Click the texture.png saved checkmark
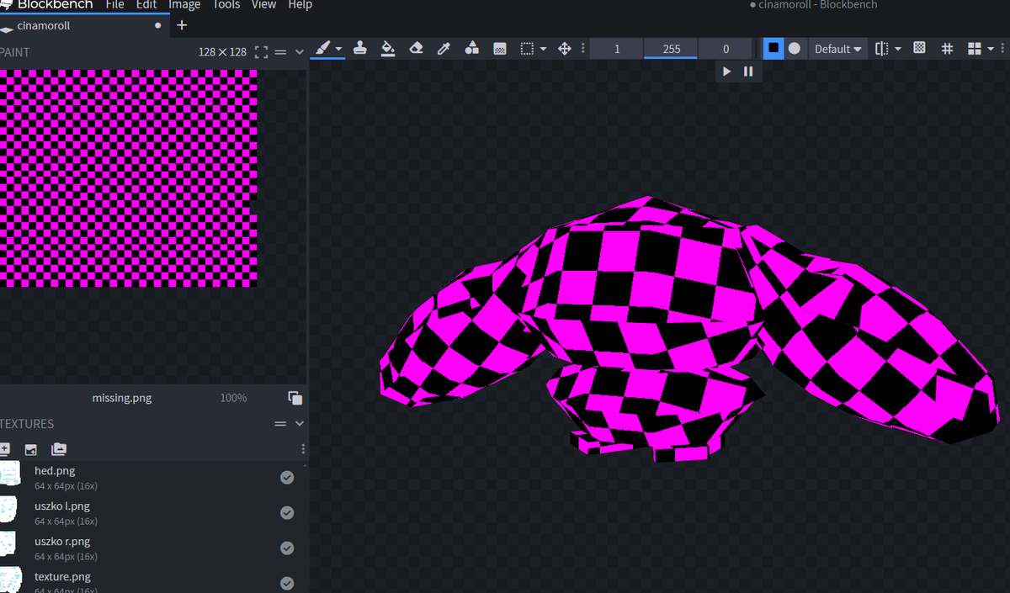The width and height of the screenshot is (1010, 593). [287, 583]
